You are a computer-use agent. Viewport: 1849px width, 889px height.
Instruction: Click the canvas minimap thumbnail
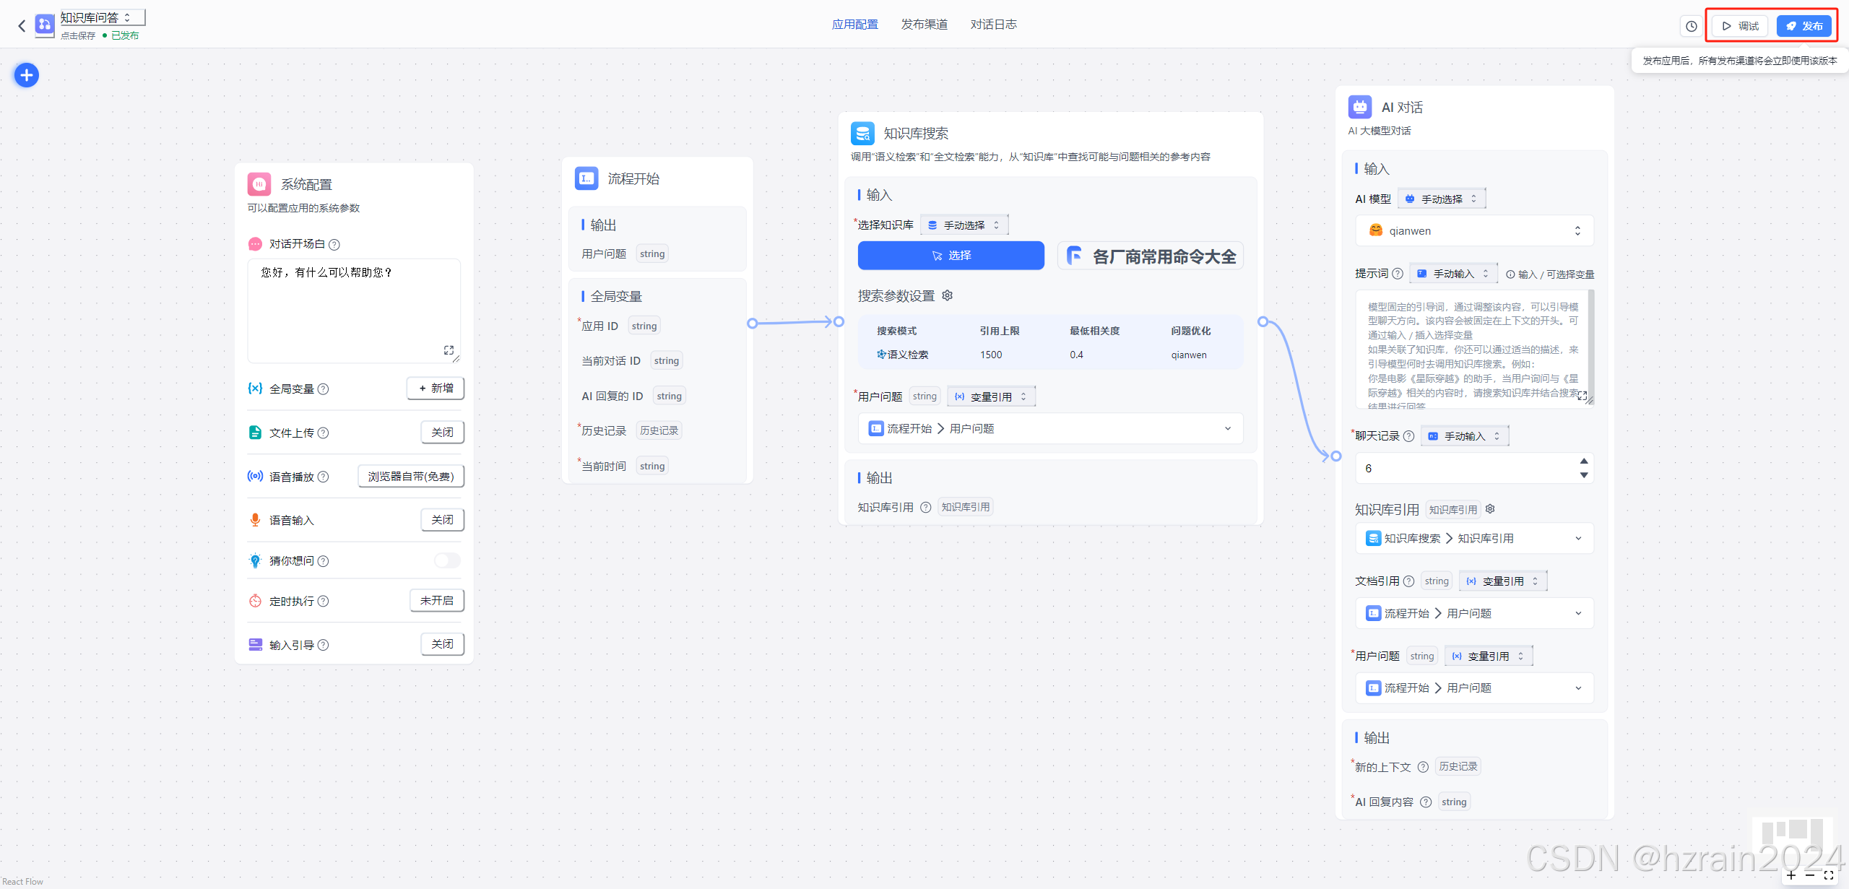pyautogui.click(x=1793, y=842)
